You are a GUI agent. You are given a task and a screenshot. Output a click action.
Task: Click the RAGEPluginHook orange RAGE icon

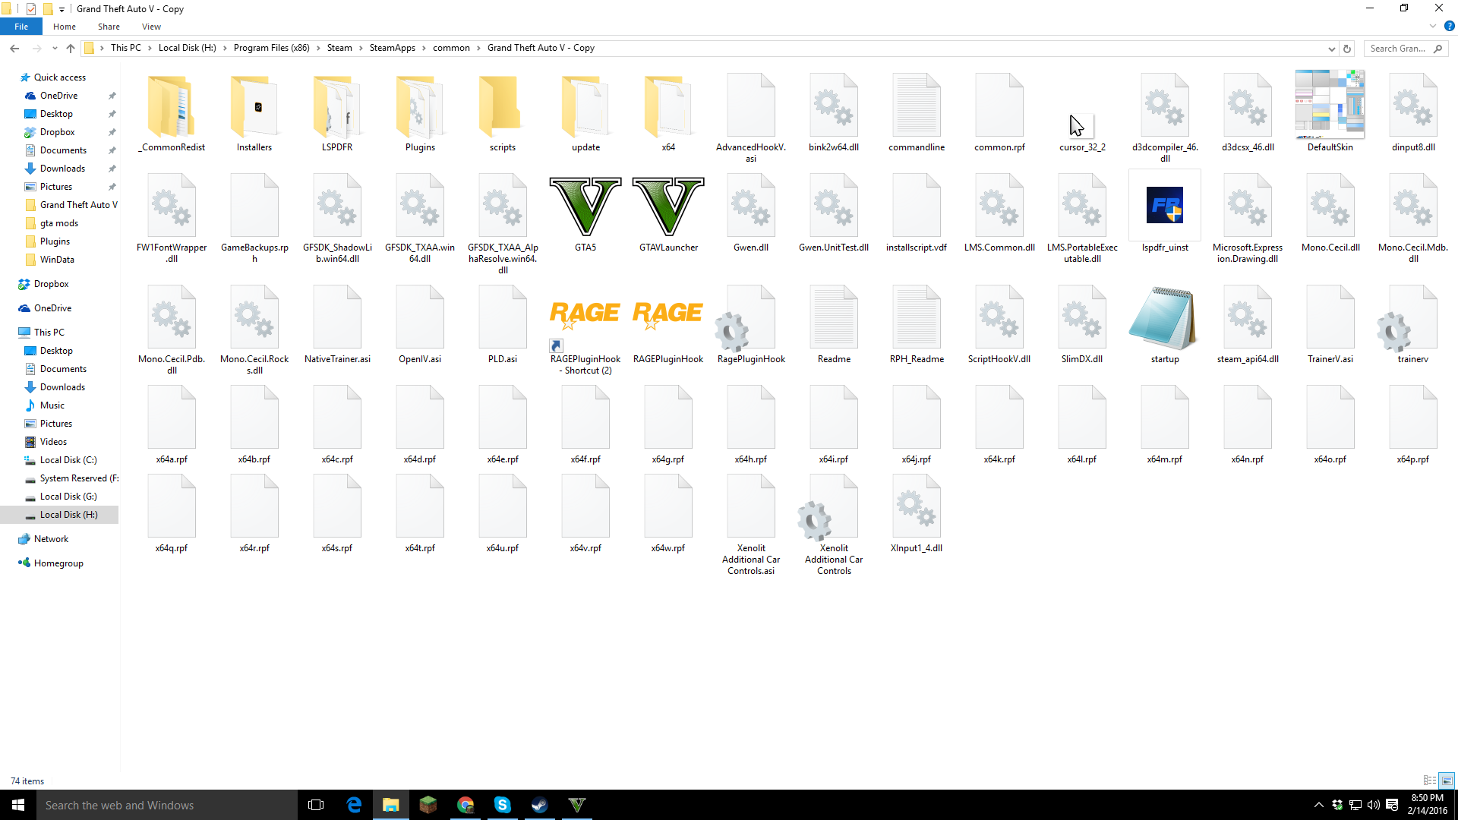click(667, 314)
